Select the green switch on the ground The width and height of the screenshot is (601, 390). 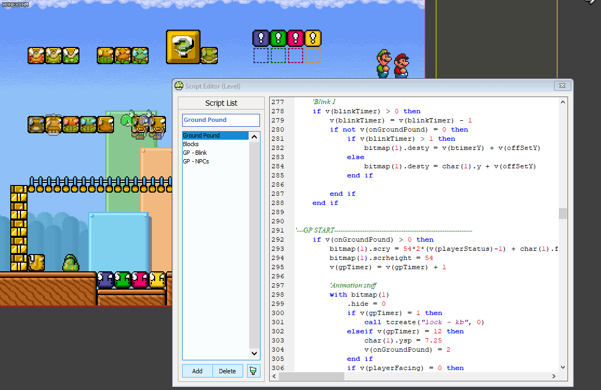pos(123,280)
